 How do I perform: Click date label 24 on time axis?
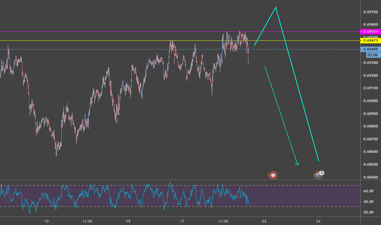[x=318, y=221]
